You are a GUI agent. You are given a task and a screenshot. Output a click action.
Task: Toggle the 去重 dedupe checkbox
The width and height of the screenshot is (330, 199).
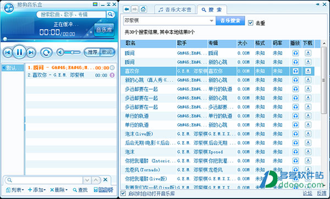pos(250,23)
